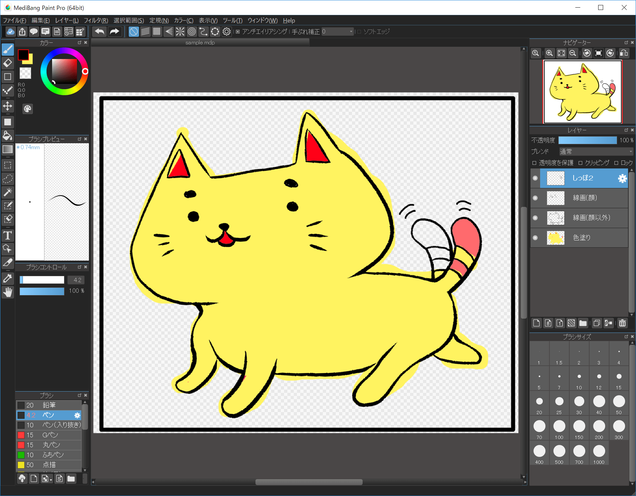
Task: Select the Bucket fill tool
Action: pos(8,136)
